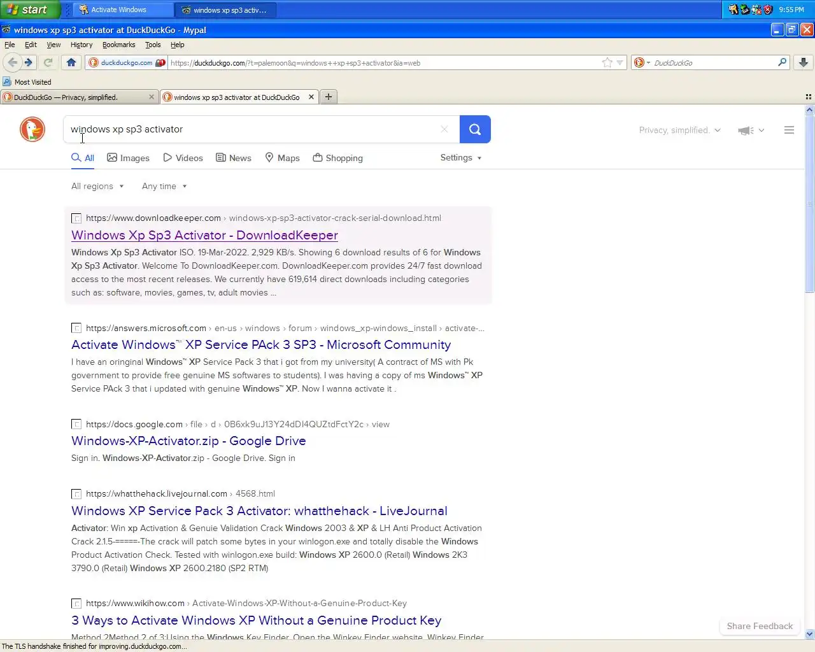Open Windows Xp Sp3 Activator - DownloadKeeper link
The image size is (815, 652).
pyautogui.click(x=204, y=235)
